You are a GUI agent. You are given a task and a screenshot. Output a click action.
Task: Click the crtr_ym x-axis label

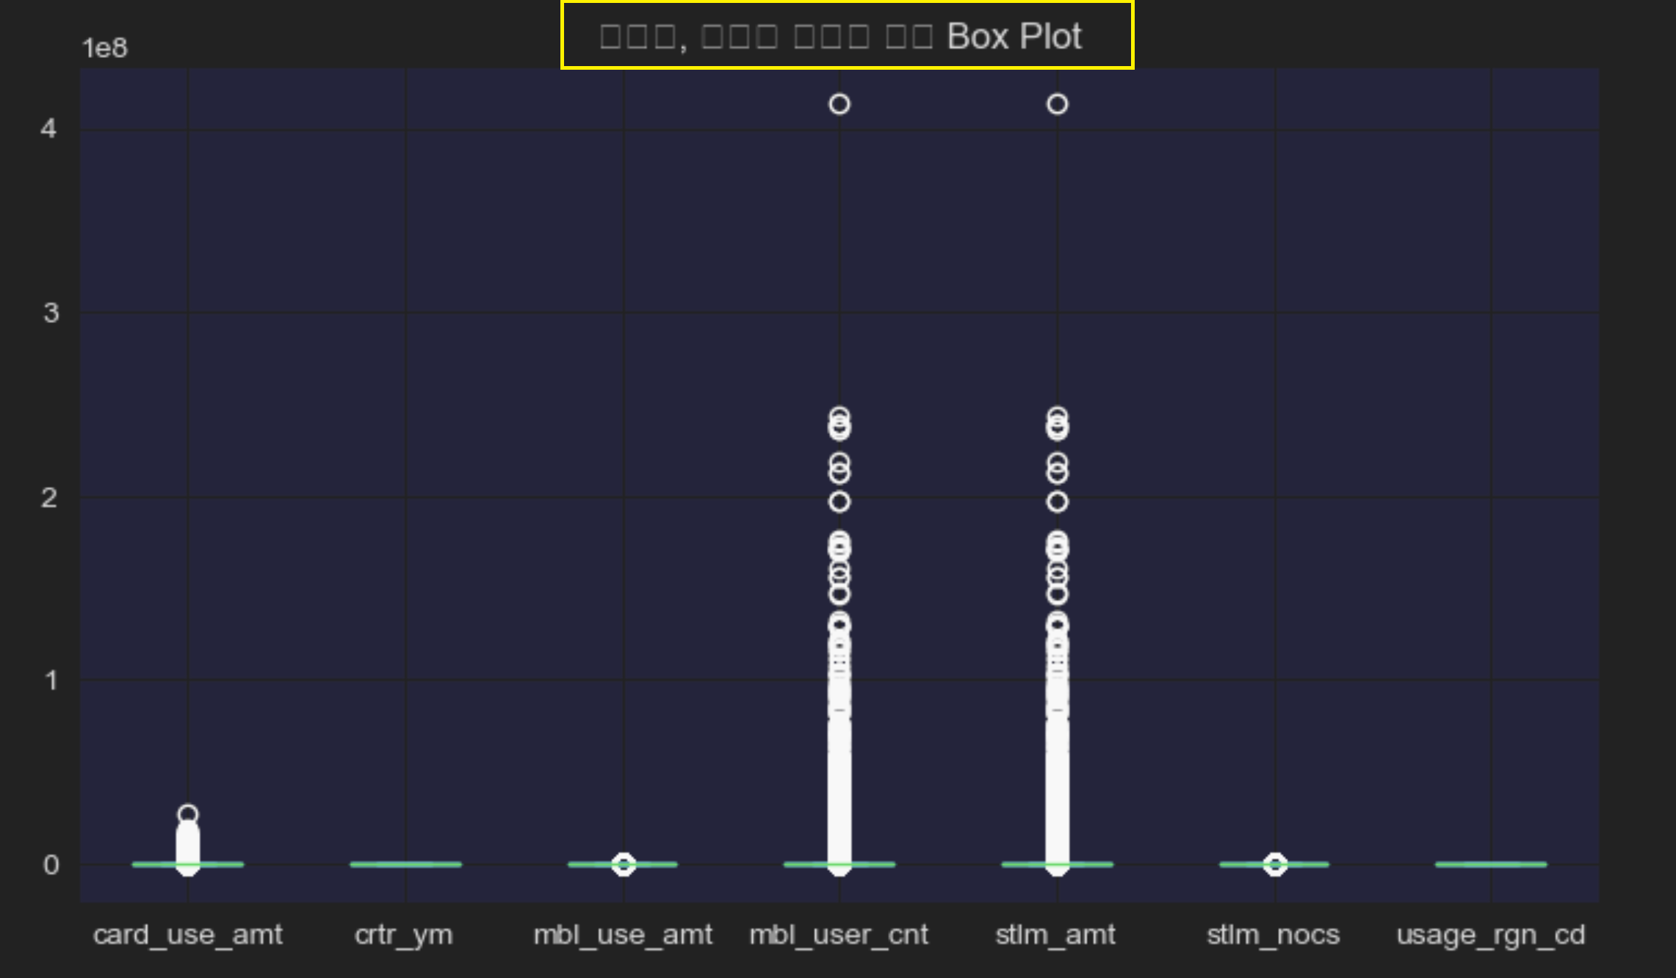tap(404, 935)
